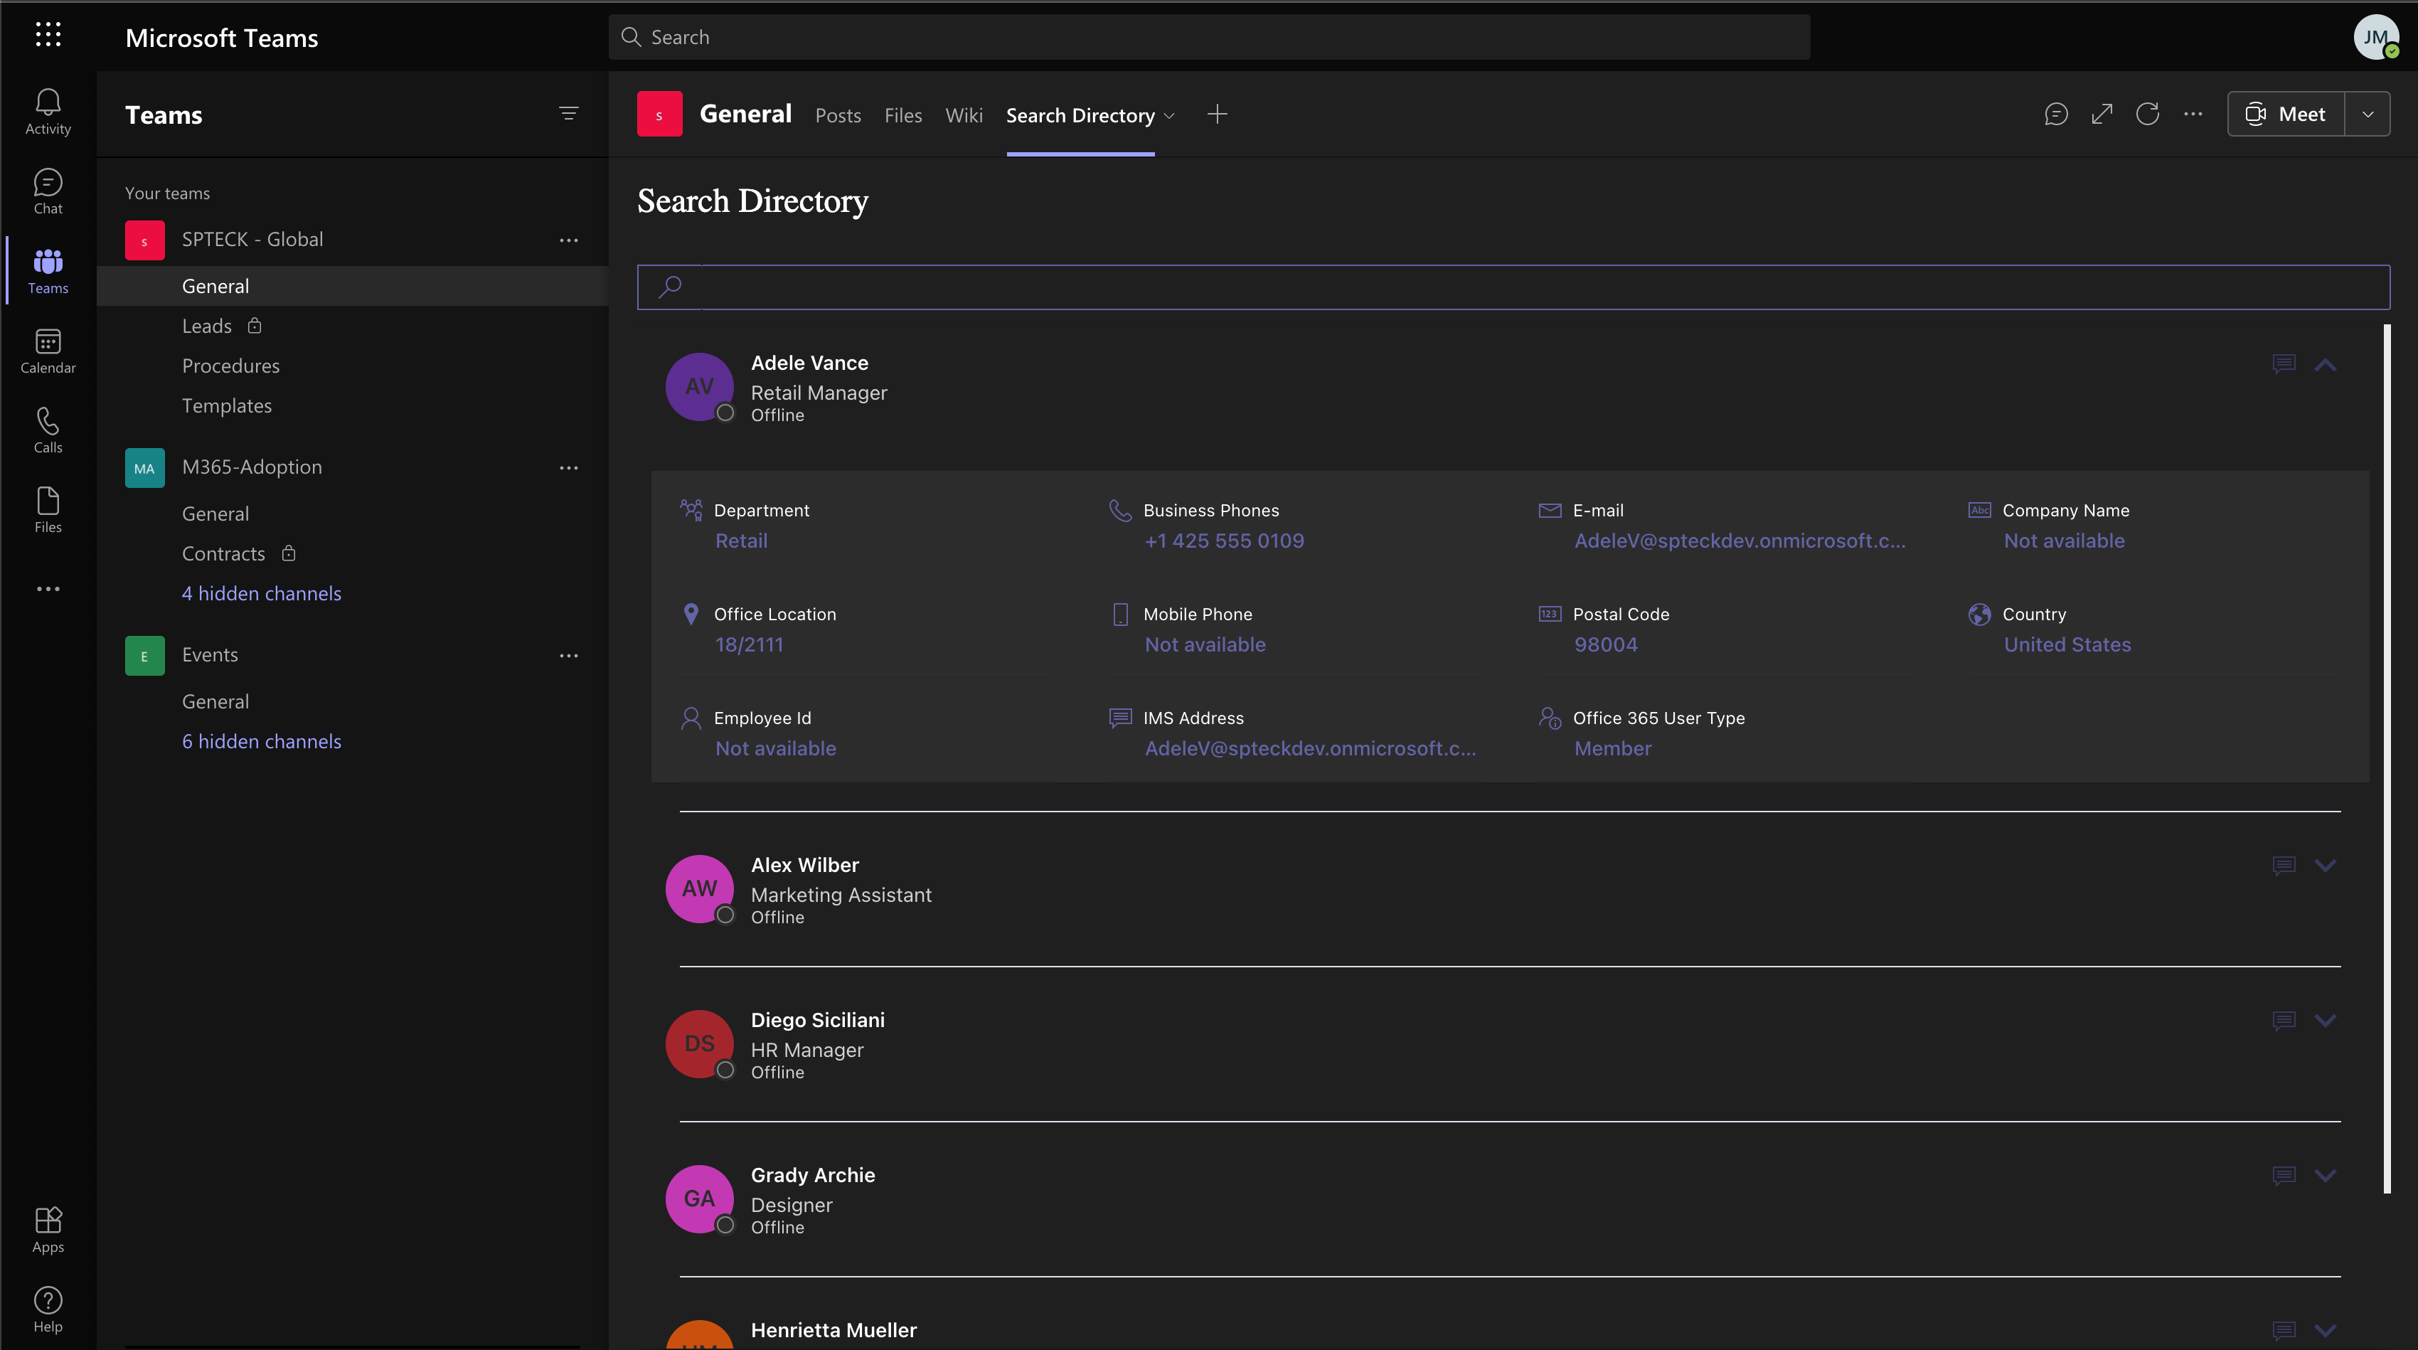Open the app launcher waffle icon
Screen dimensions: 2418x1350
pos(48,36)
